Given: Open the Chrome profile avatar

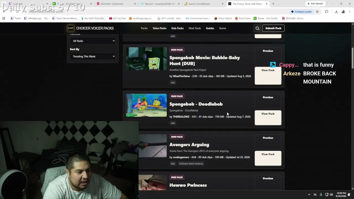Looking at the screenshot, I should [x=343, y=12].
